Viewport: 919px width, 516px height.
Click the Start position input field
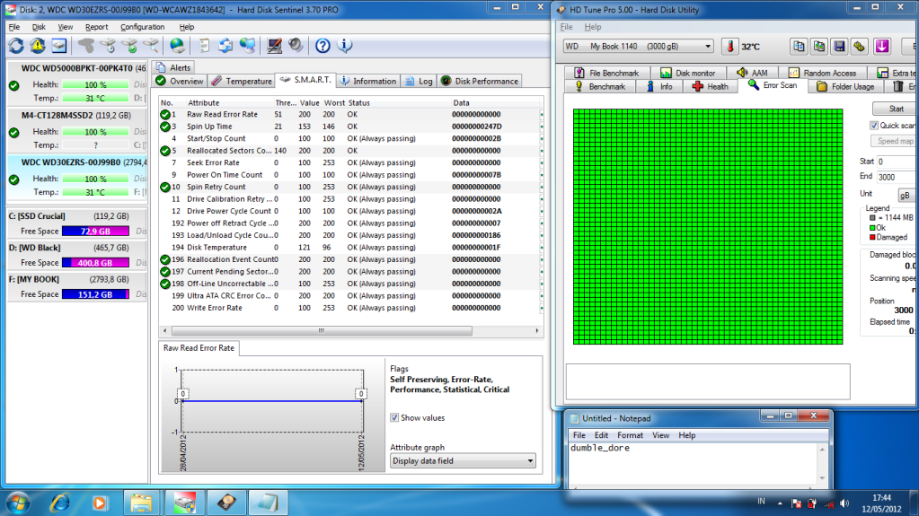(x=897, y=161)
